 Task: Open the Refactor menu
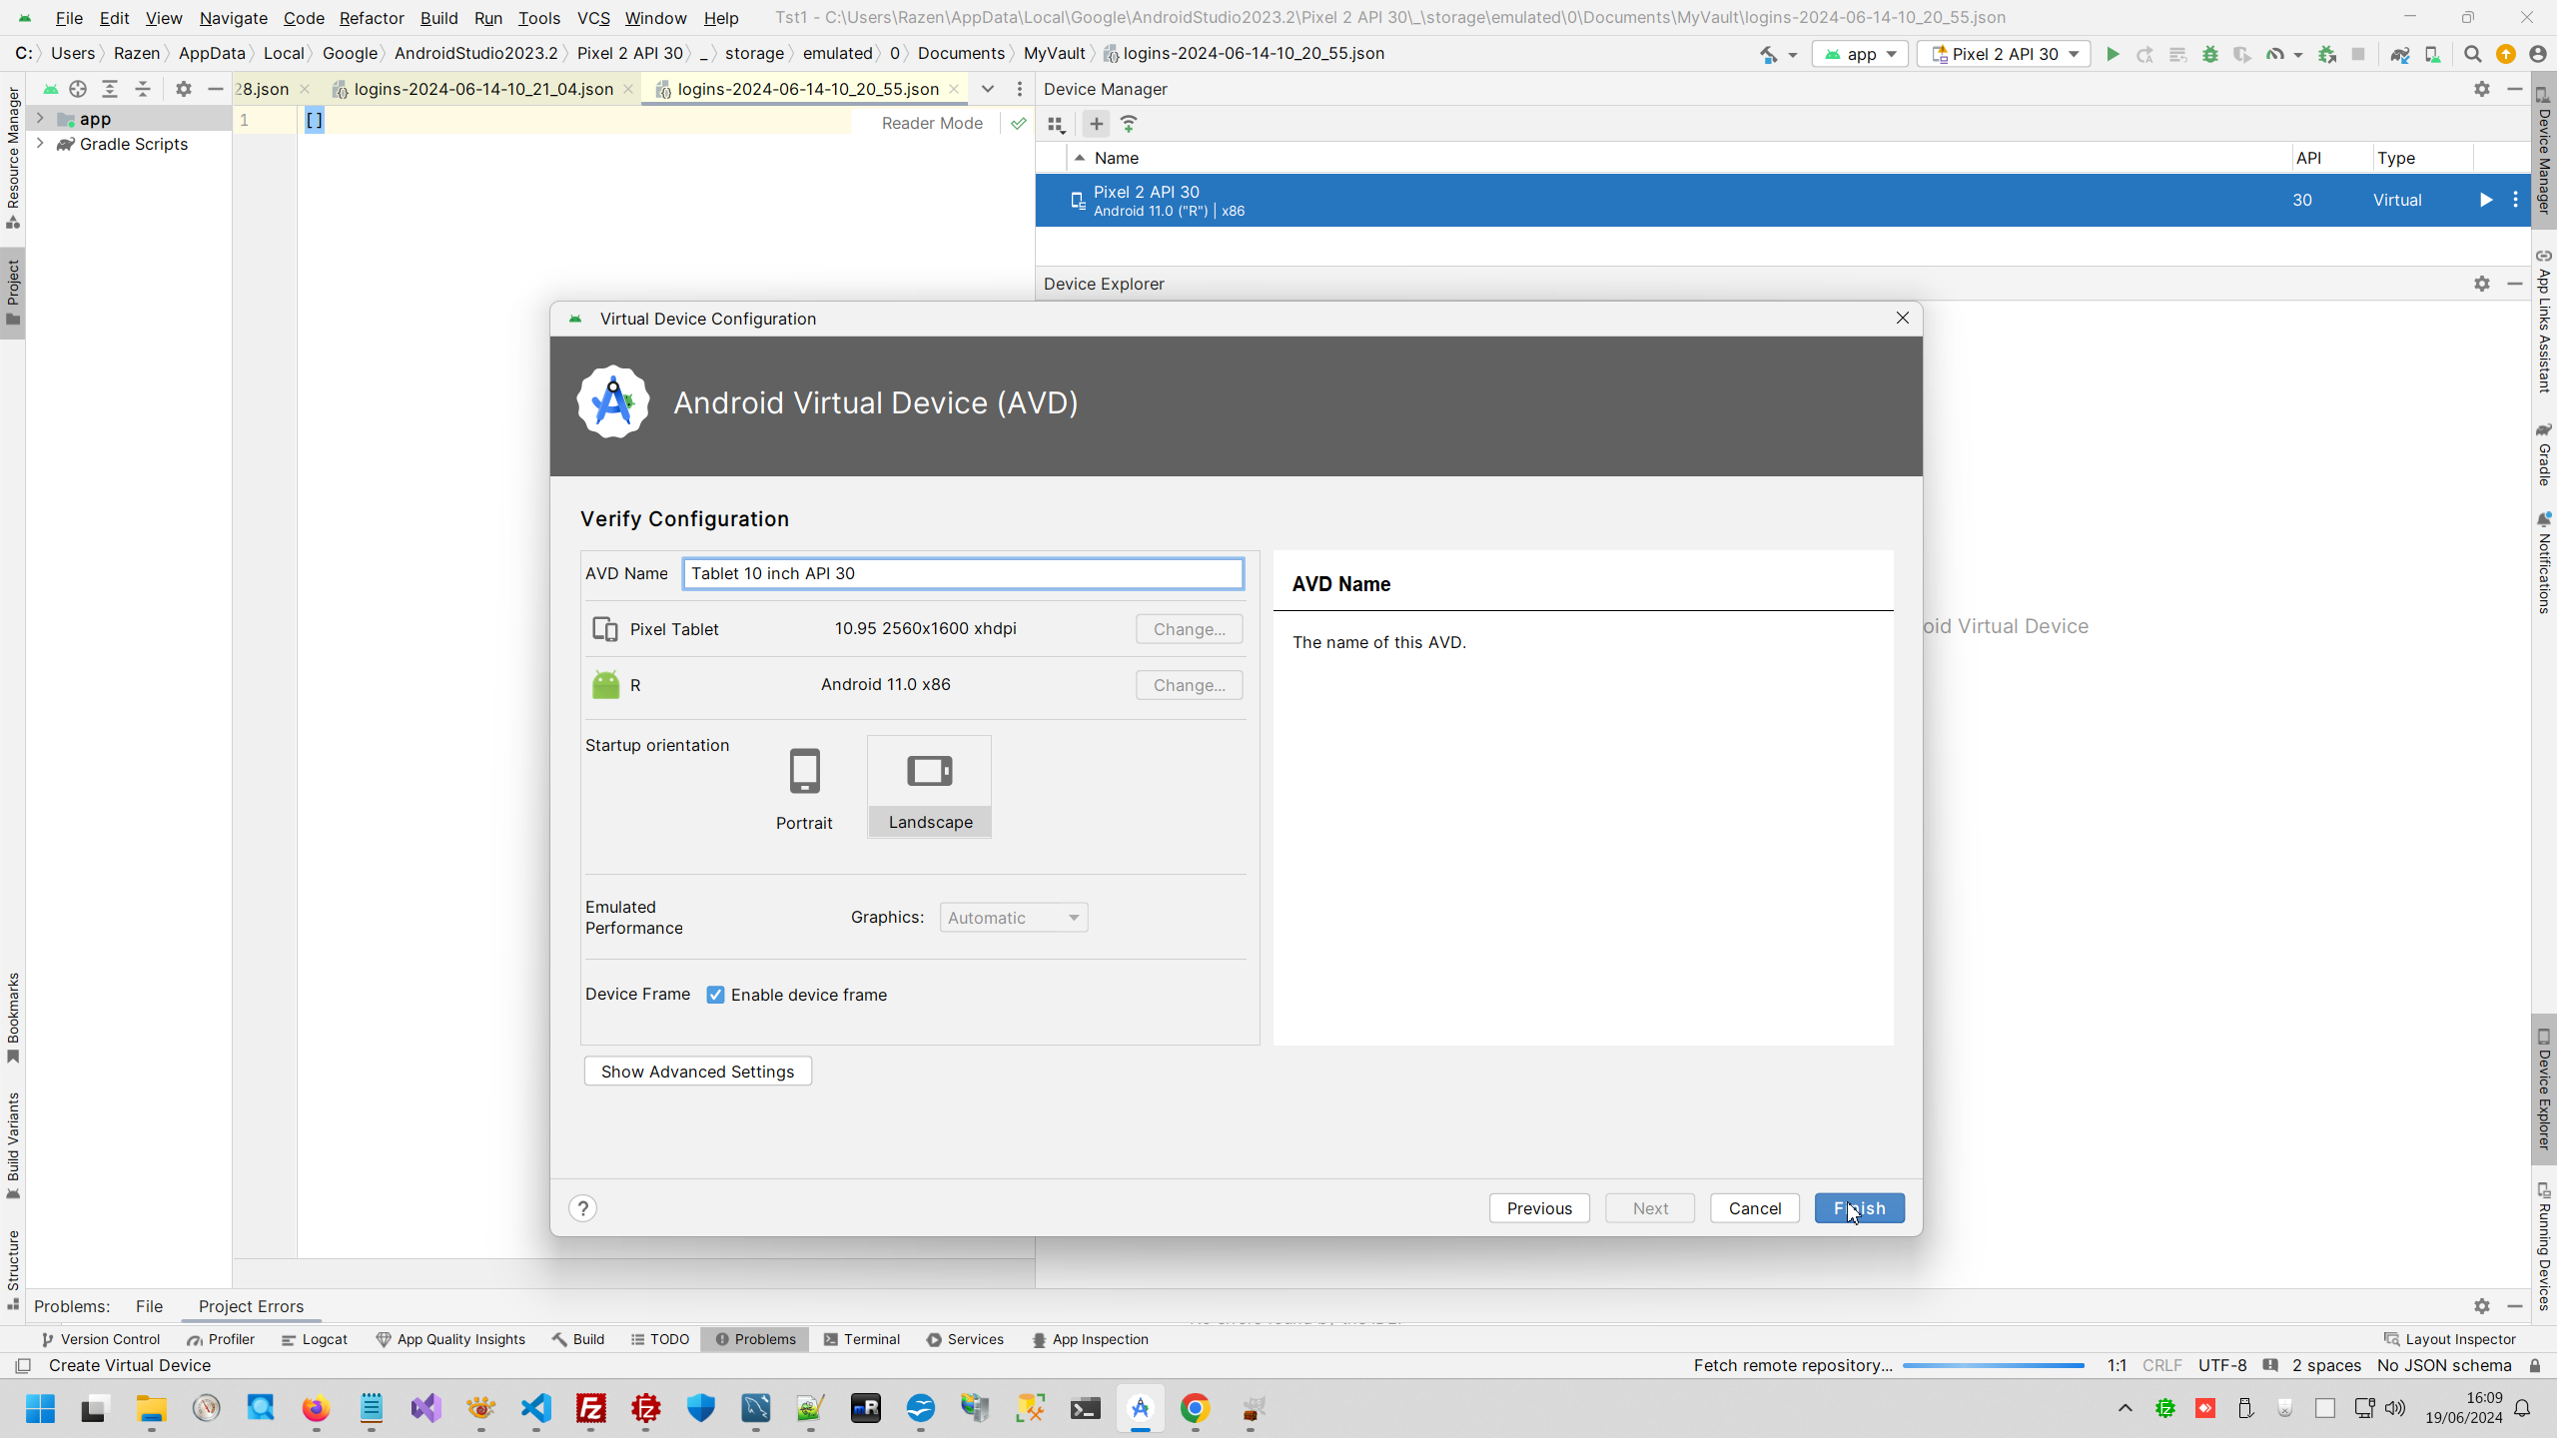pos(371,18)
